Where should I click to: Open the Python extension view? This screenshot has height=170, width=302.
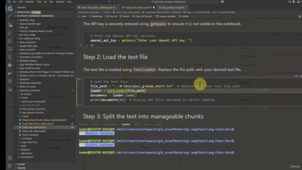[x=9, y=65]
